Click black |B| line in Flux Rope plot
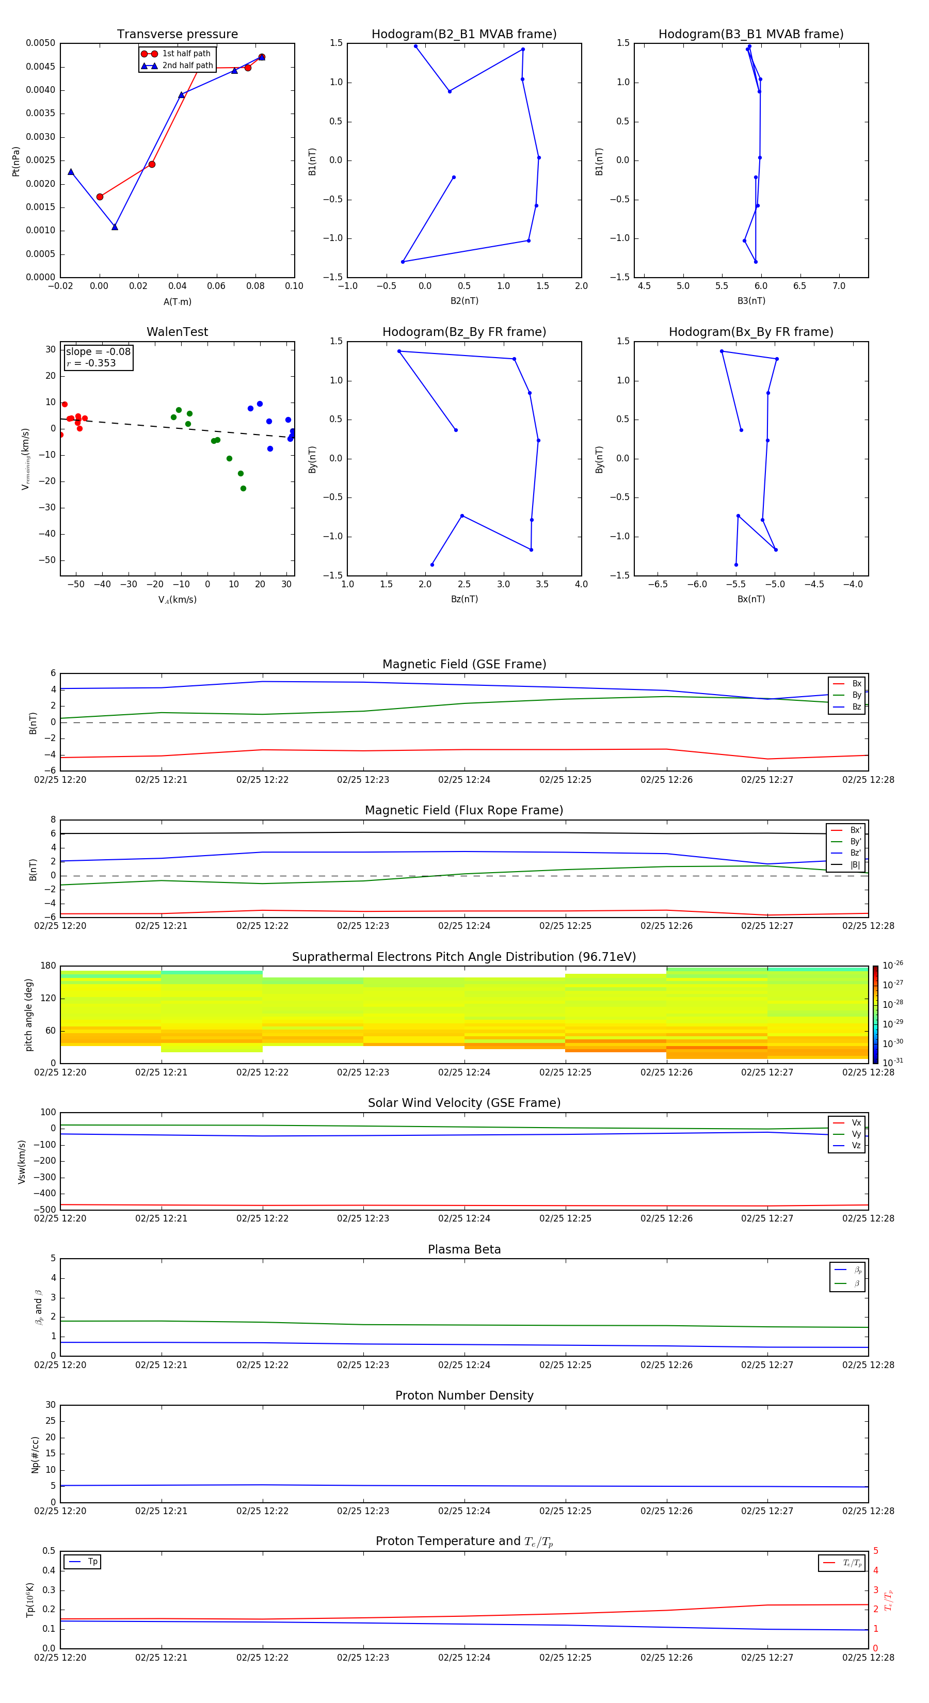The image size is (929, 1703). [x=464, y=833]
